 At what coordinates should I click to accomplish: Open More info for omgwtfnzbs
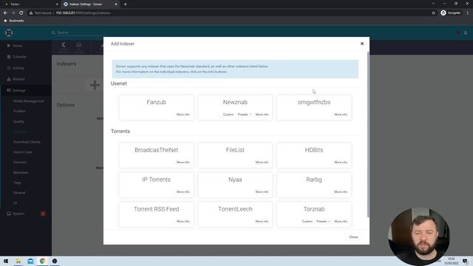(341, 115)
